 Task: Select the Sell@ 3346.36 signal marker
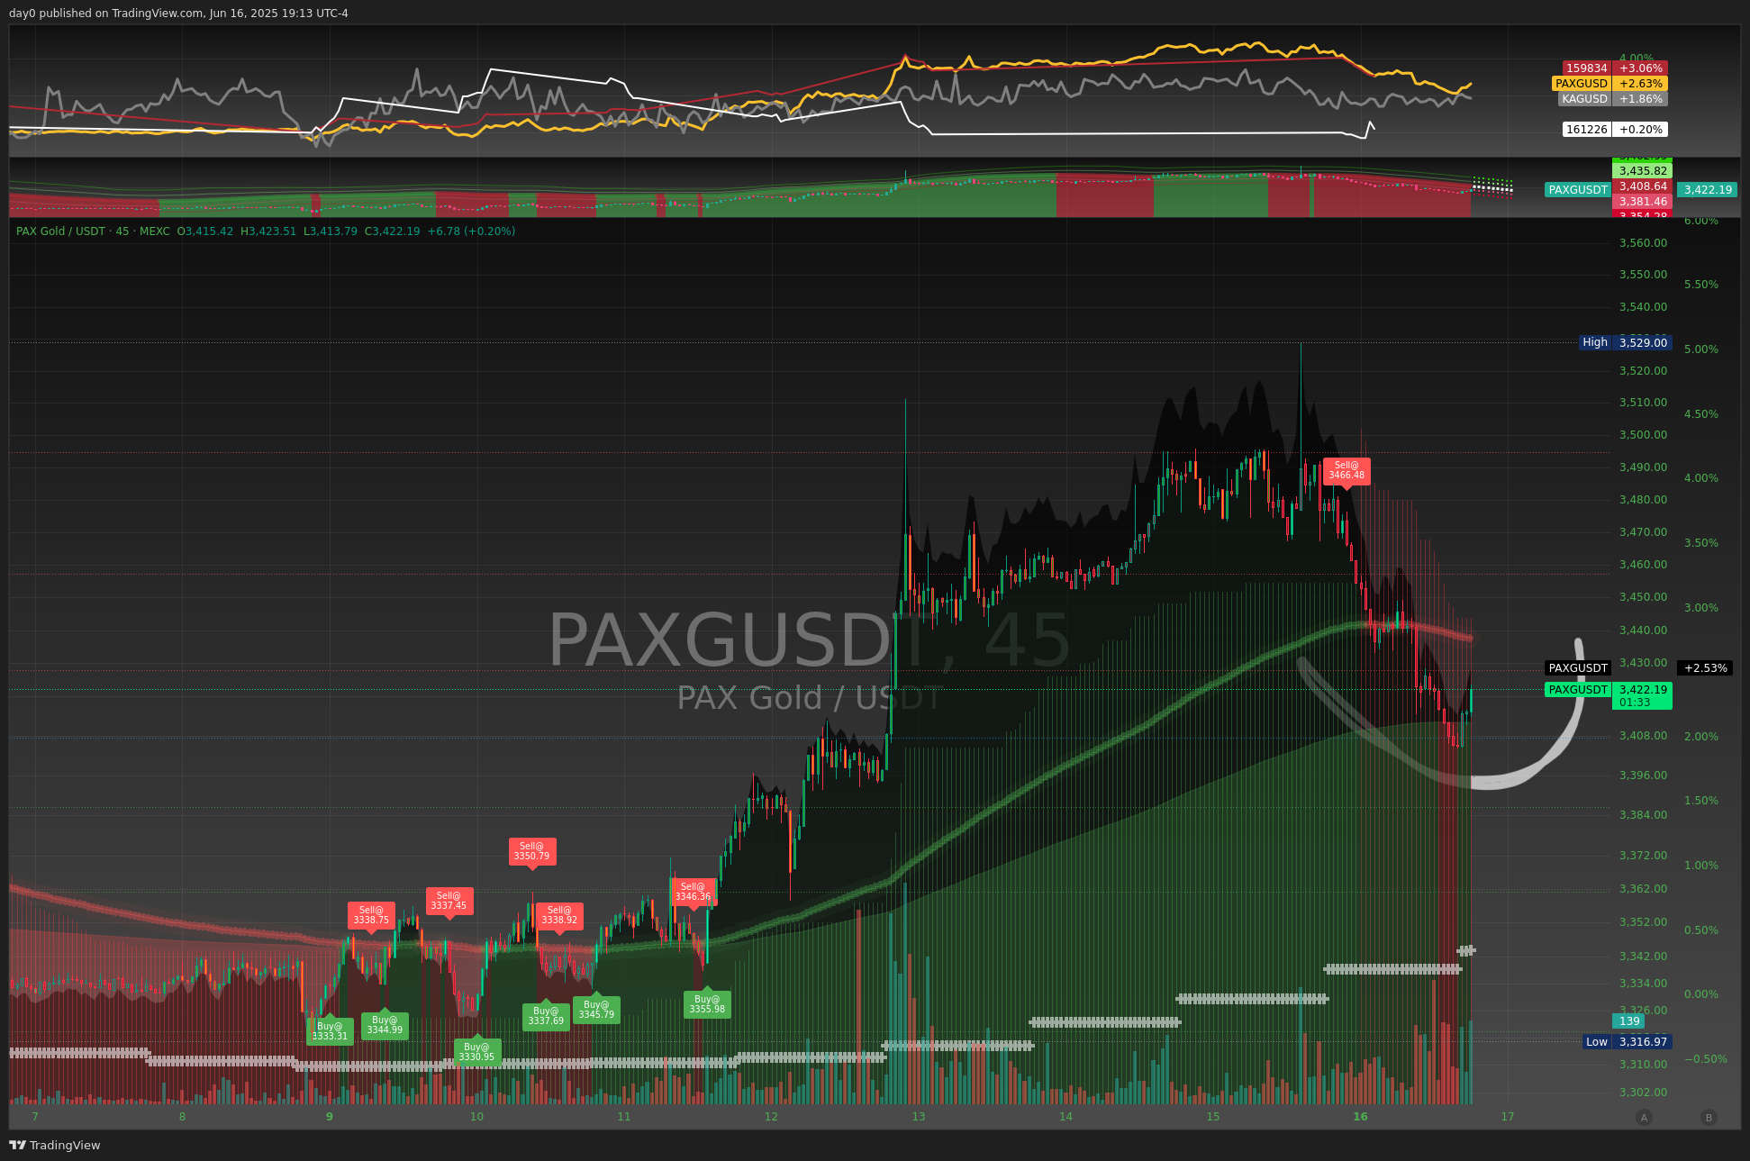(693, 892)
